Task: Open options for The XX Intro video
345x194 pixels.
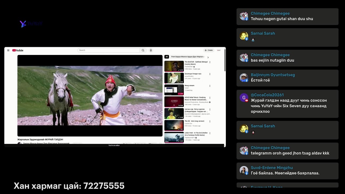Action: point(210,122)
